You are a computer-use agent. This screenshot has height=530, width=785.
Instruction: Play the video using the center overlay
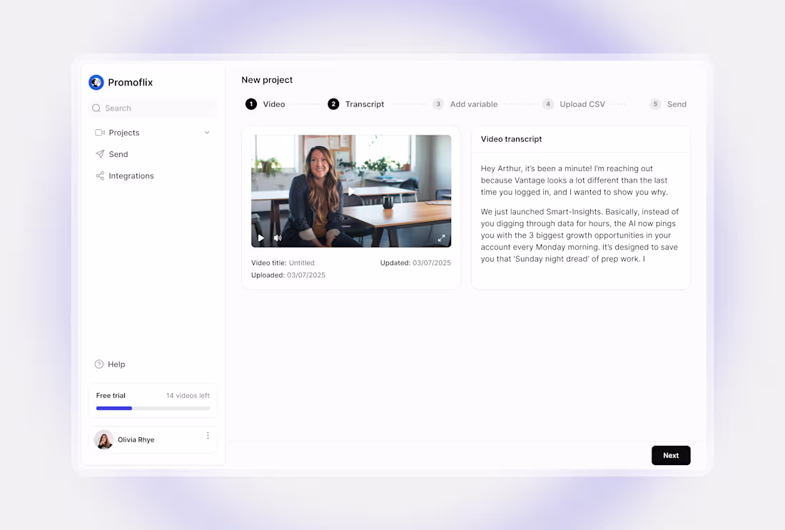pos(350,190)
